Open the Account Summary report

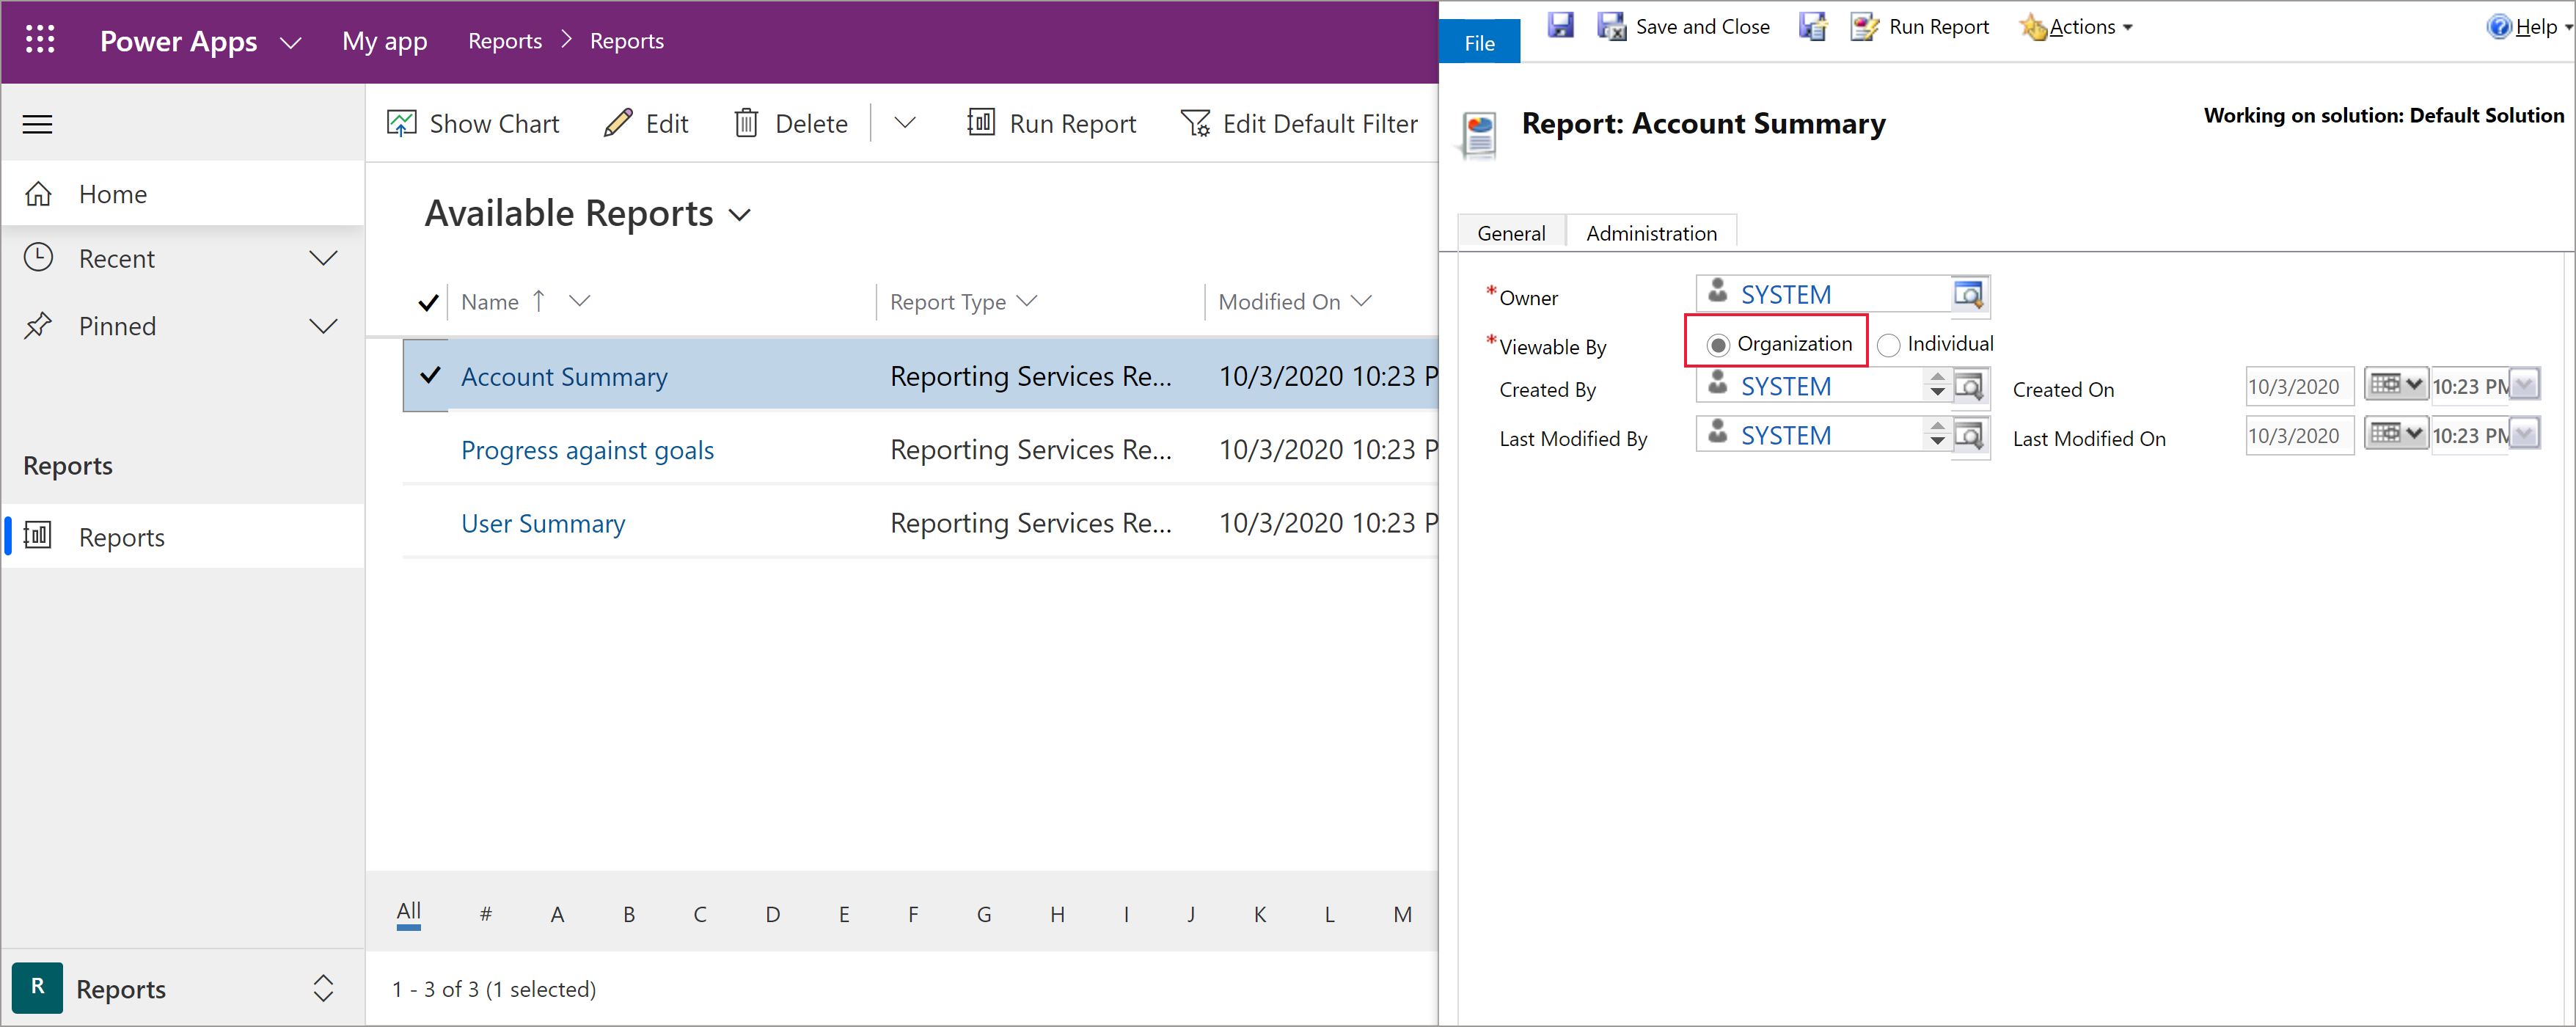click(563, 375)
